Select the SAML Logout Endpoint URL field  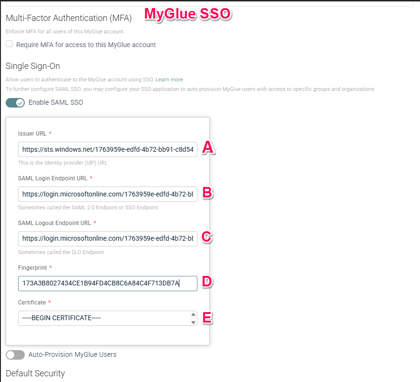tap(107, 238)
